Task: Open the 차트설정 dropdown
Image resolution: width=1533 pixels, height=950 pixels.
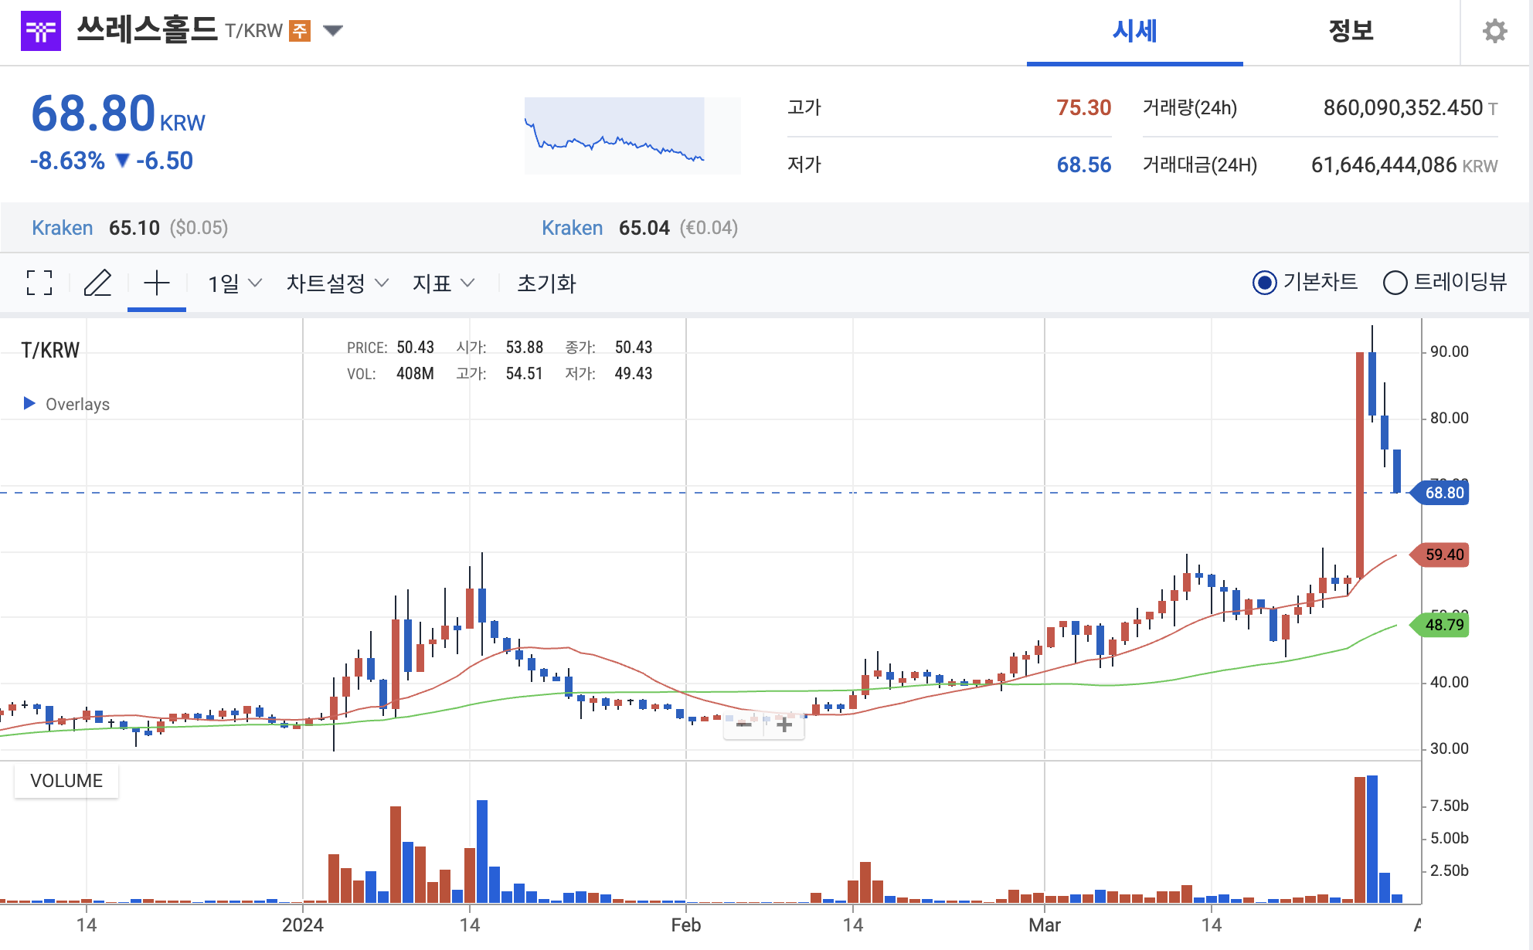Action: point(337,283)
